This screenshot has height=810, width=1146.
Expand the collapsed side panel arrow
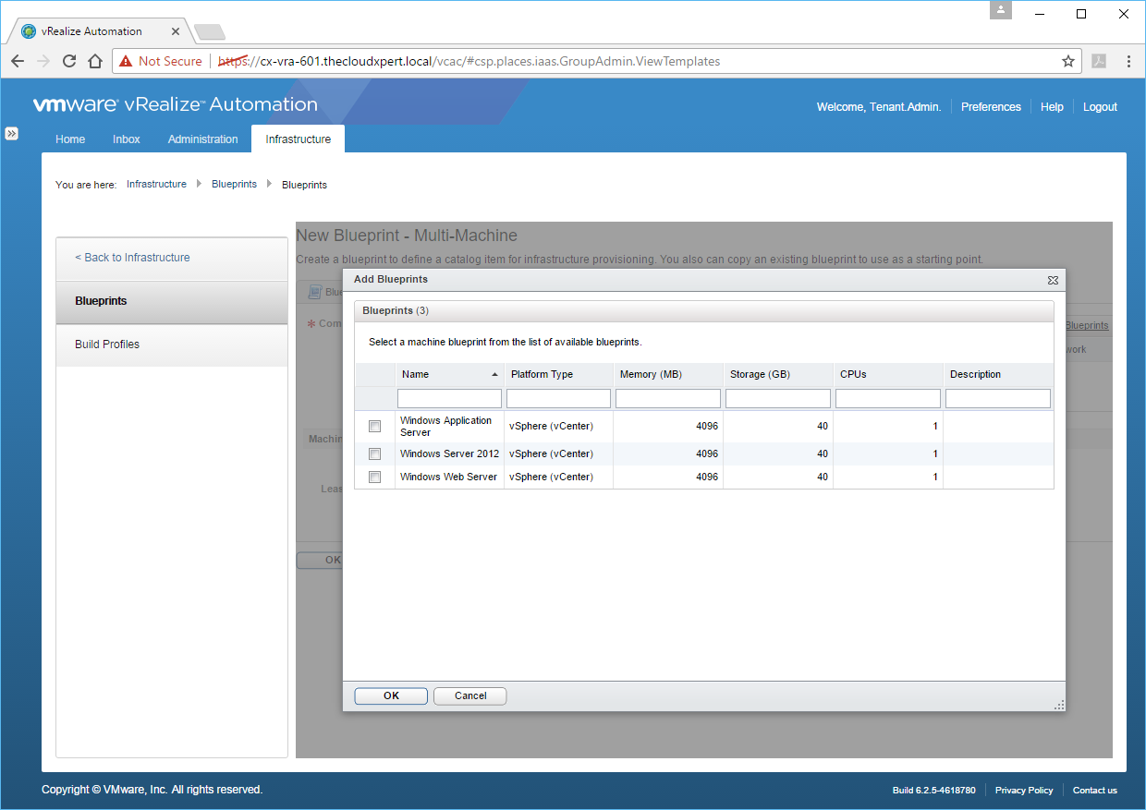point(12,134)
